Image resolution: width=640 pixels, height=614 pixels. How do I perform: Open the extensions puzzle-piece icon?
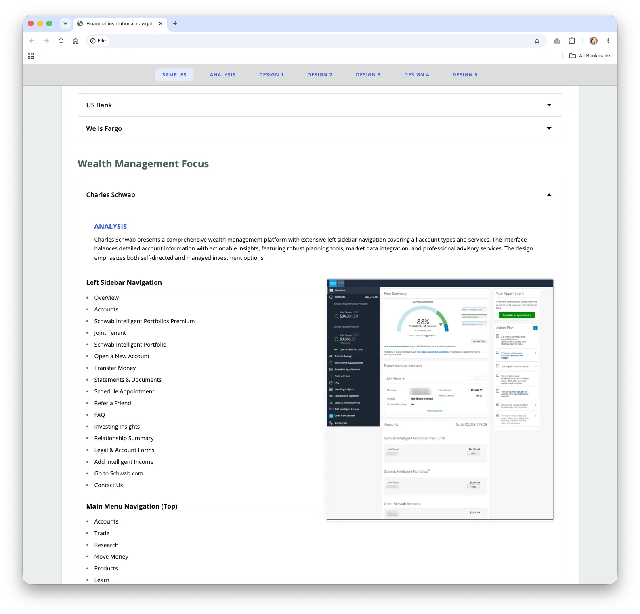tap(572, 41)
